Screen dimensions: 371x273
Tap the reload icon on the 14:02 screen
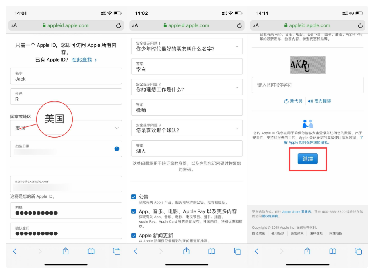239,25
